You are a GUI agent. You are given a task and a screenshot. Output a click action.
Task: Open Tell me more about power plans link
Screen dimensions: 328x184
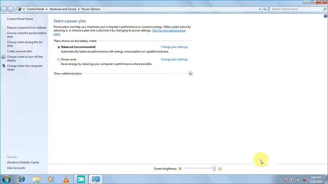coord(169,31)
